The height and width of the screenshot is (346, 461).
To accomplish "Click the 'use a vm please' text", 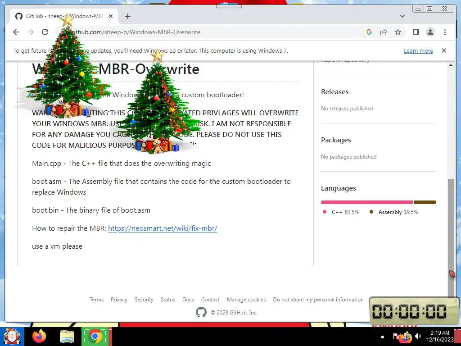I will (57, 246).
